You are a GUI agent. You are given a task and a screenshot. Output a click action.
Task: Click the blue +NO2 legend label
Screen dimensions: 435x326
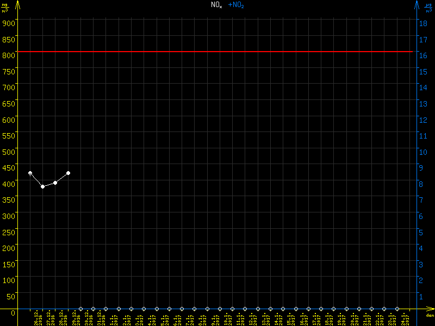[x=235, y=5]
